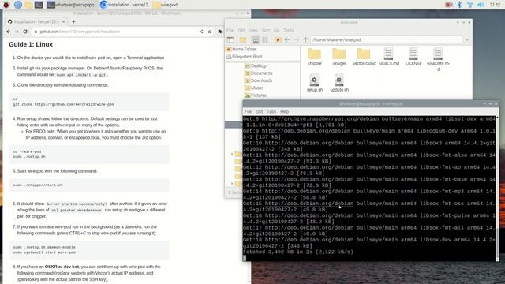The image size is (505, 284).
Task: Select the GOALS.md file
Action: click(389, 57)
